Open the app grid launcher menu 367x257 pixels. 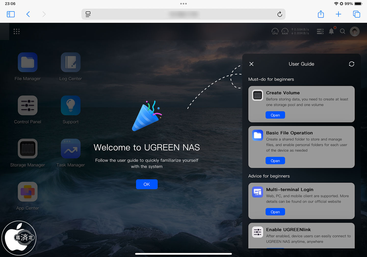(x=17, y=31)
